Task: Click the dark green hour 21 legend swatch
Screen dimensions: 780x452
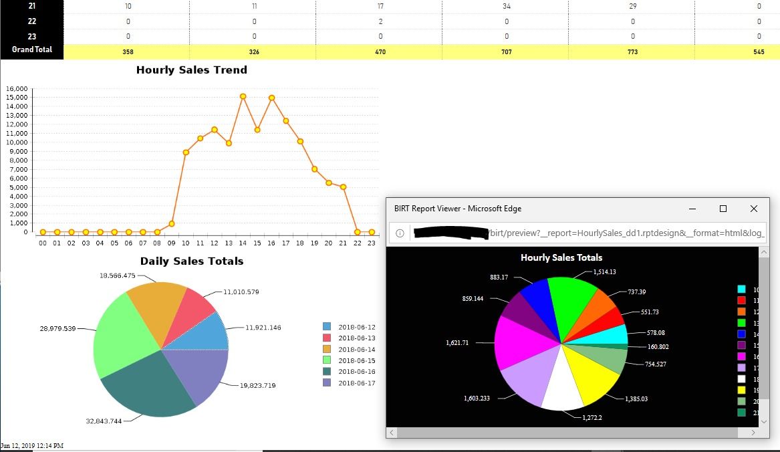Action: [741, 412]
